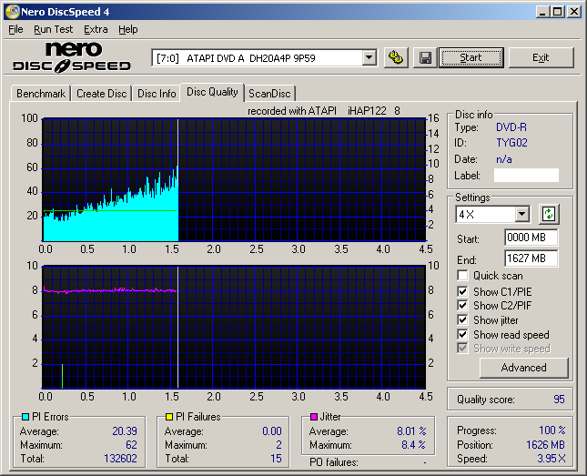Click the PI Failures average 0.00
Image resolution: width=587 pixels, height=476 pixels.
click(x=272, y=431)
